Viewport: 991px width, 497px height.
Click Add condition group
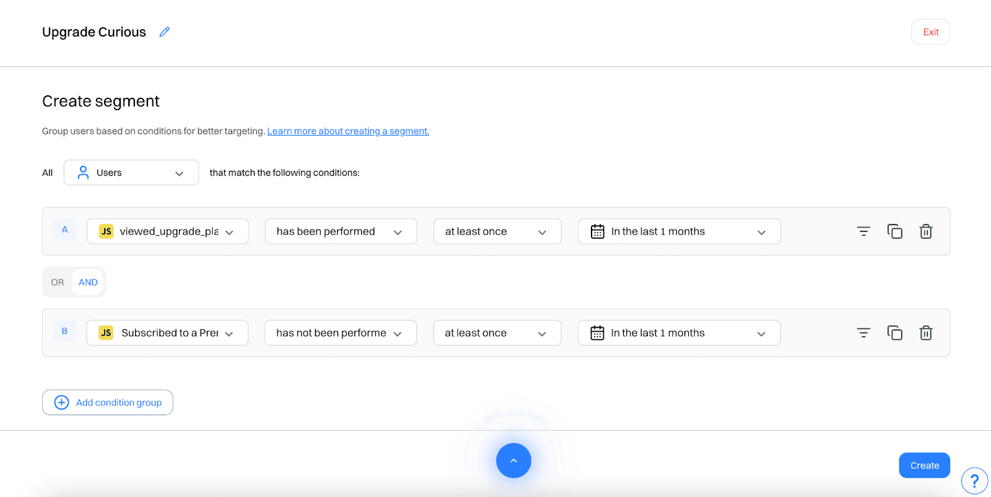108,402
